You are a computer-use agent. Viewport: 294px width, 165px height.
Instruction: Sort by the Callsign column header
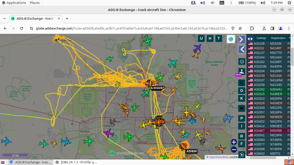(261, 38)
